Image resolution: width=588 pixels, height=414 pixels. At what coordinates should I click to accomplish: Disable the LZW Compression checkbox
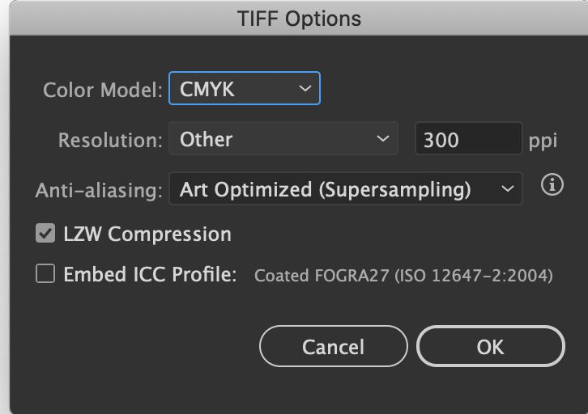(45, 234)
